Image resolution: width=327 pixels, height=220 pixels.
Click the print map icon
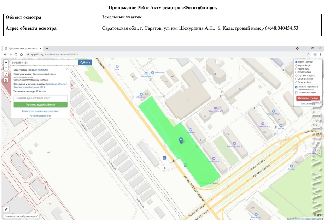point(6,80)
